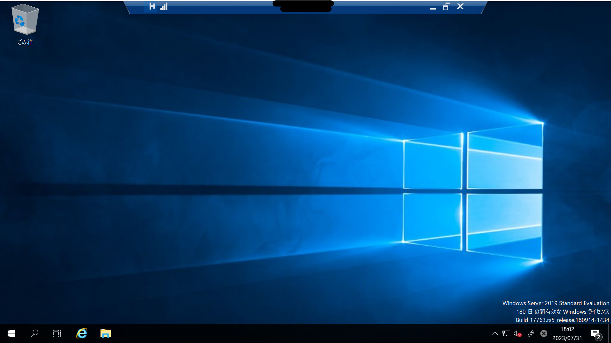The height and width of the screenshot is (343, 611).
Task: Expand hidden system tray icons
Action: pyautogui.click(x=495, y=333)
